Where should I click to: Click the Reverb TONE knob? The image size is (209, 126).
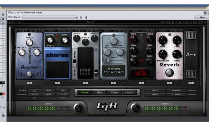177,54
